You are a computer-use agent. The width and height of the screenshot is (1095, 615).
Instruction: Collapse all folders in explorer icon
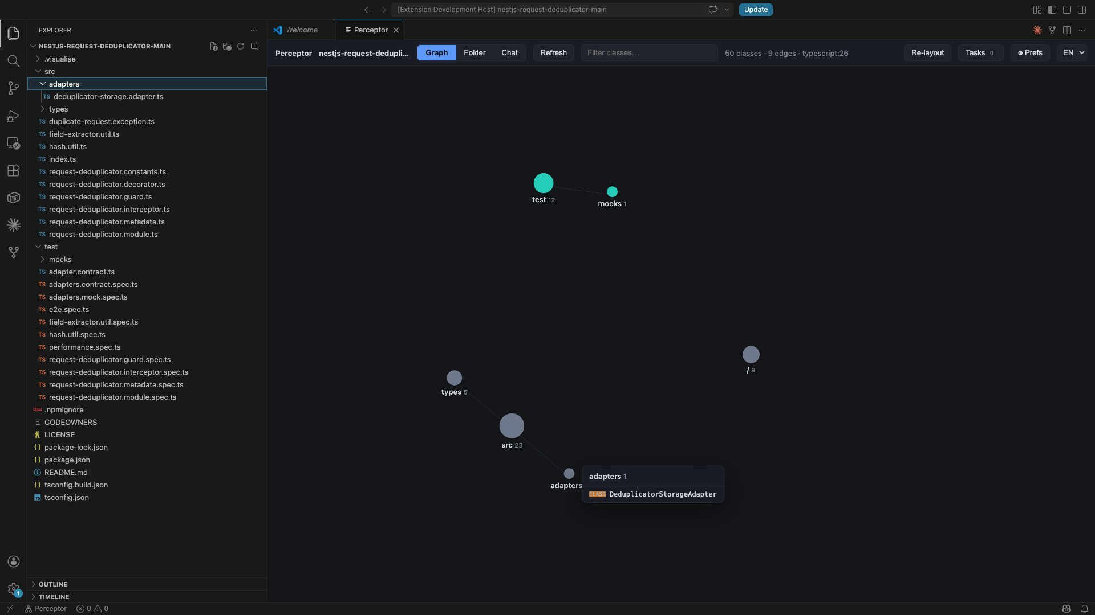[254, 46]
